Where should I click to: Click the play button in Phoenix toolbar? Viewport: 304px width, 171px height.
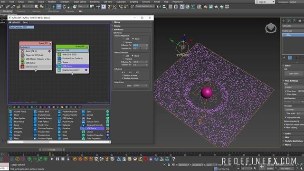(52, 159)
